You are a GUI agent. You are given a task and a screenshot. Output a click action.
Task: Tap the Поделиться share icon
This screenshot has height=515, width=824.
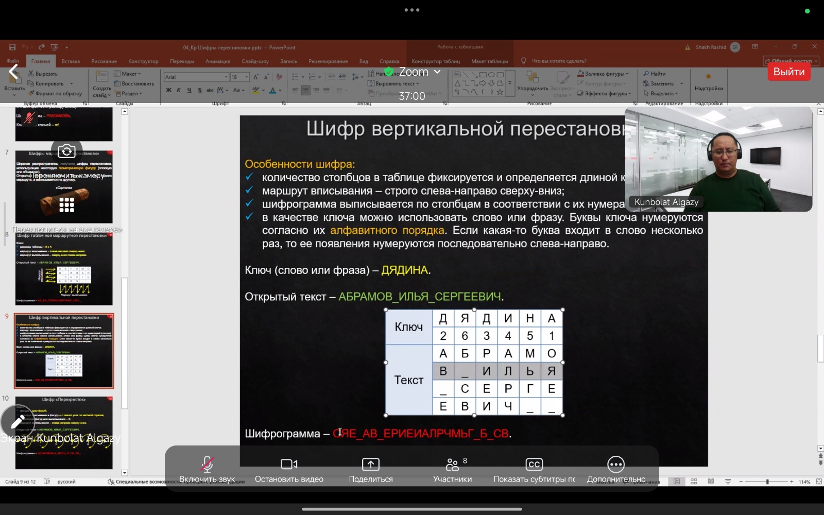click(370, 465)
